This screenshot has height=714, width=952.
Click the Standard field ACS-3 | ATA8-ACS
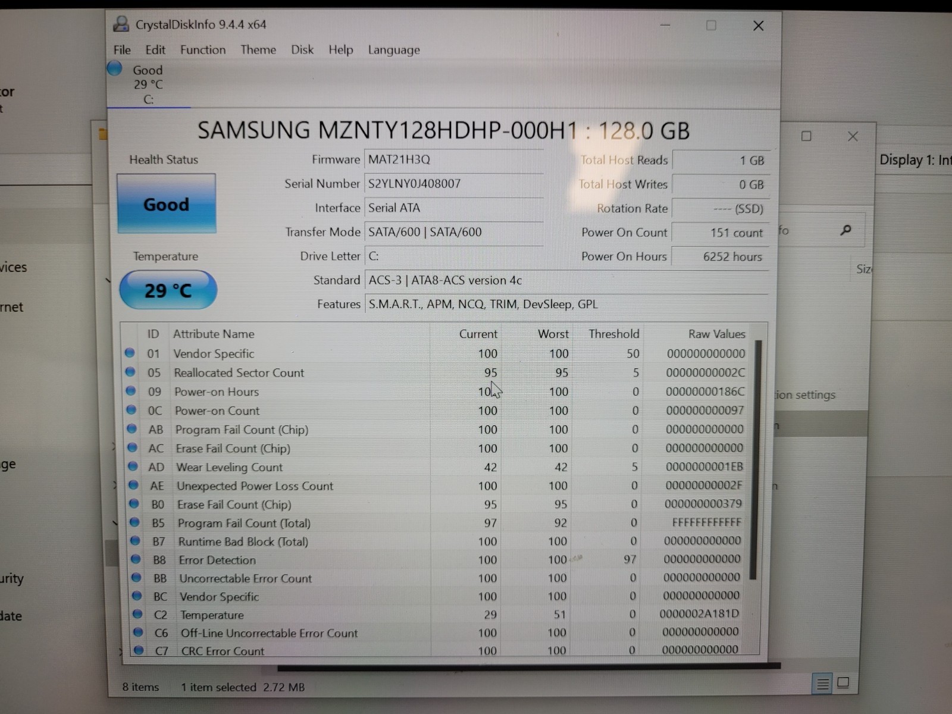click(566, 280)
